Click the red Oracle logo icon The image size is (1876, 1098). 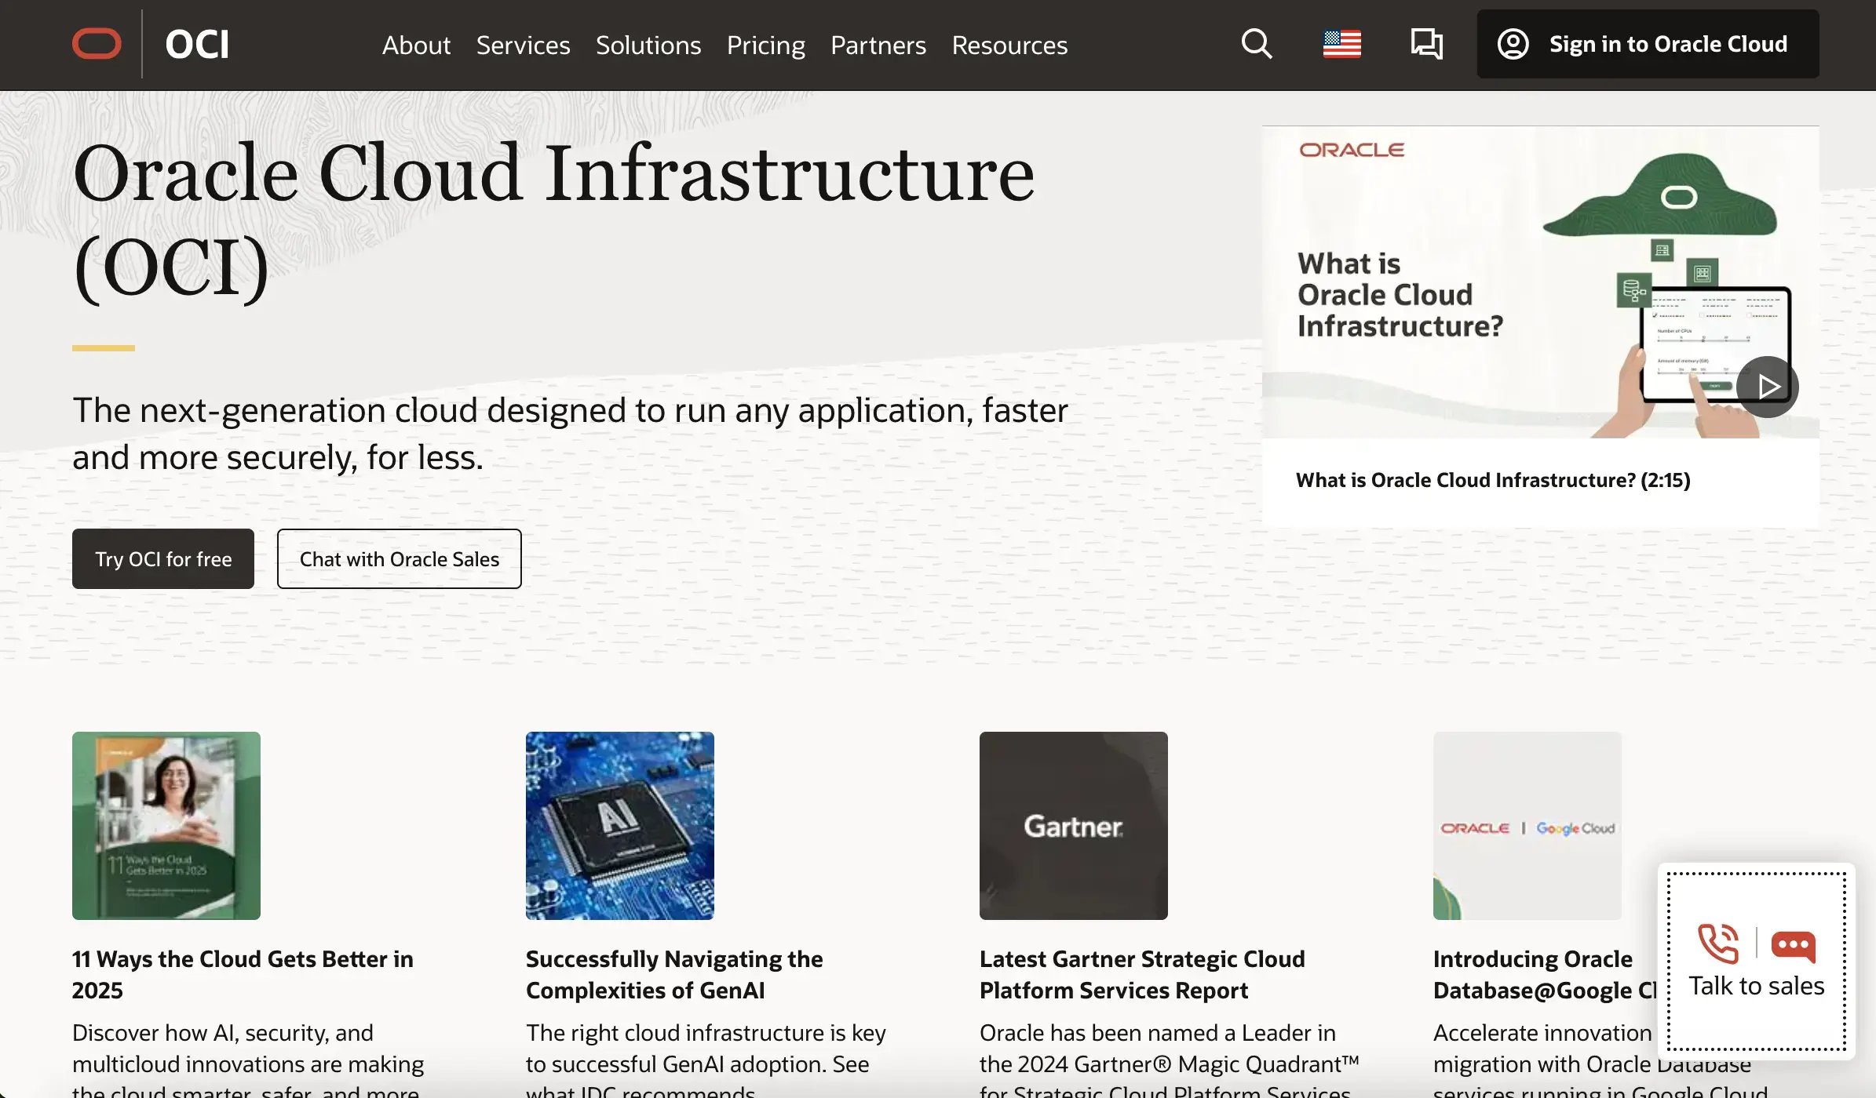tap(97, 44)
